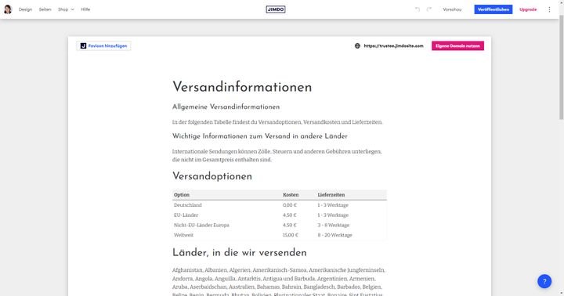Click the 8 - 20 Werktage cell

[x=335, y=235]
